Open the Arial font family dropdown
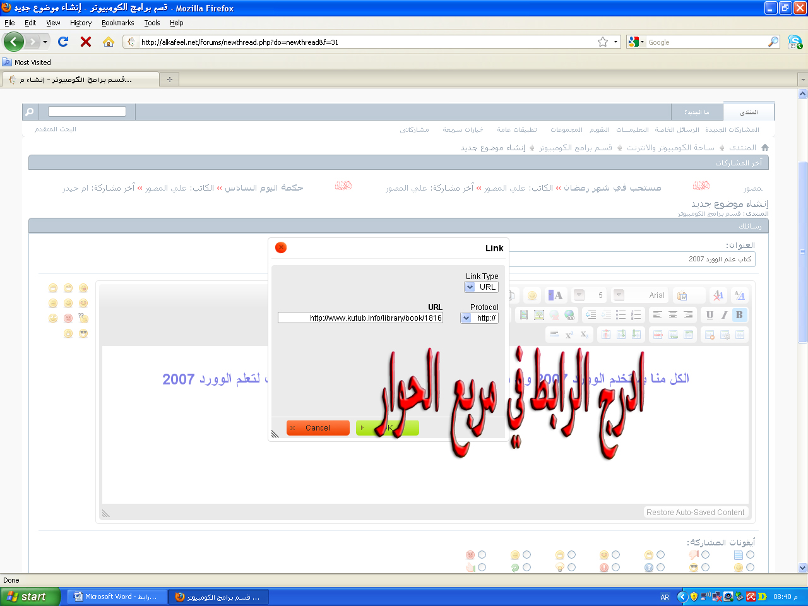 [x=619, y=295]
